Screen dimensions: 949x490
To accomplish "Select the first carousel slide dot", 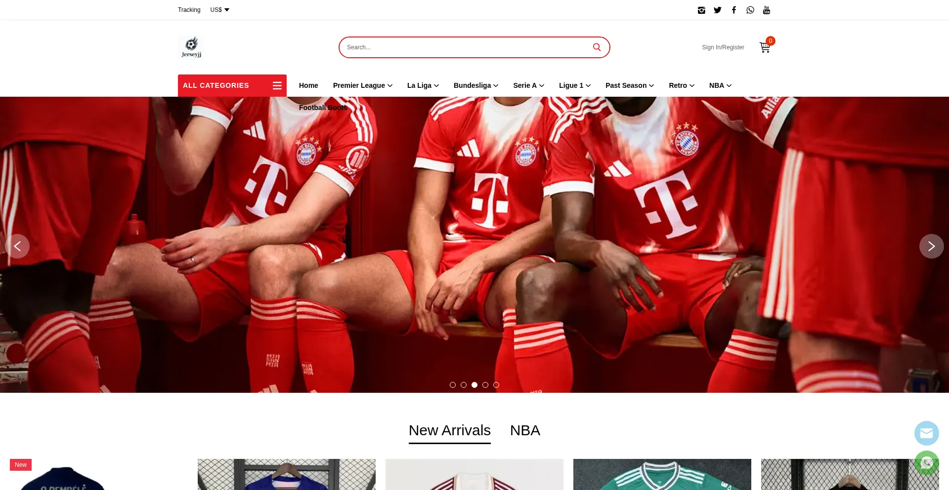I will coord(453,385).
